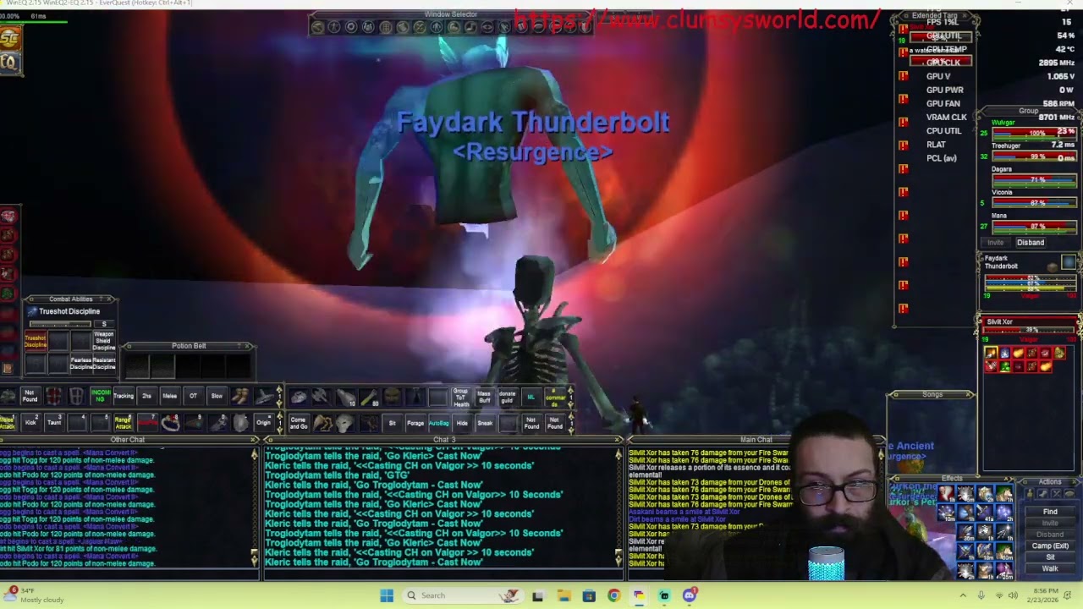Image resolution: width=1083 pixels, height=609 pixels.
Task: Click the Kick ability hotbutton
Action: click(30, 423)
